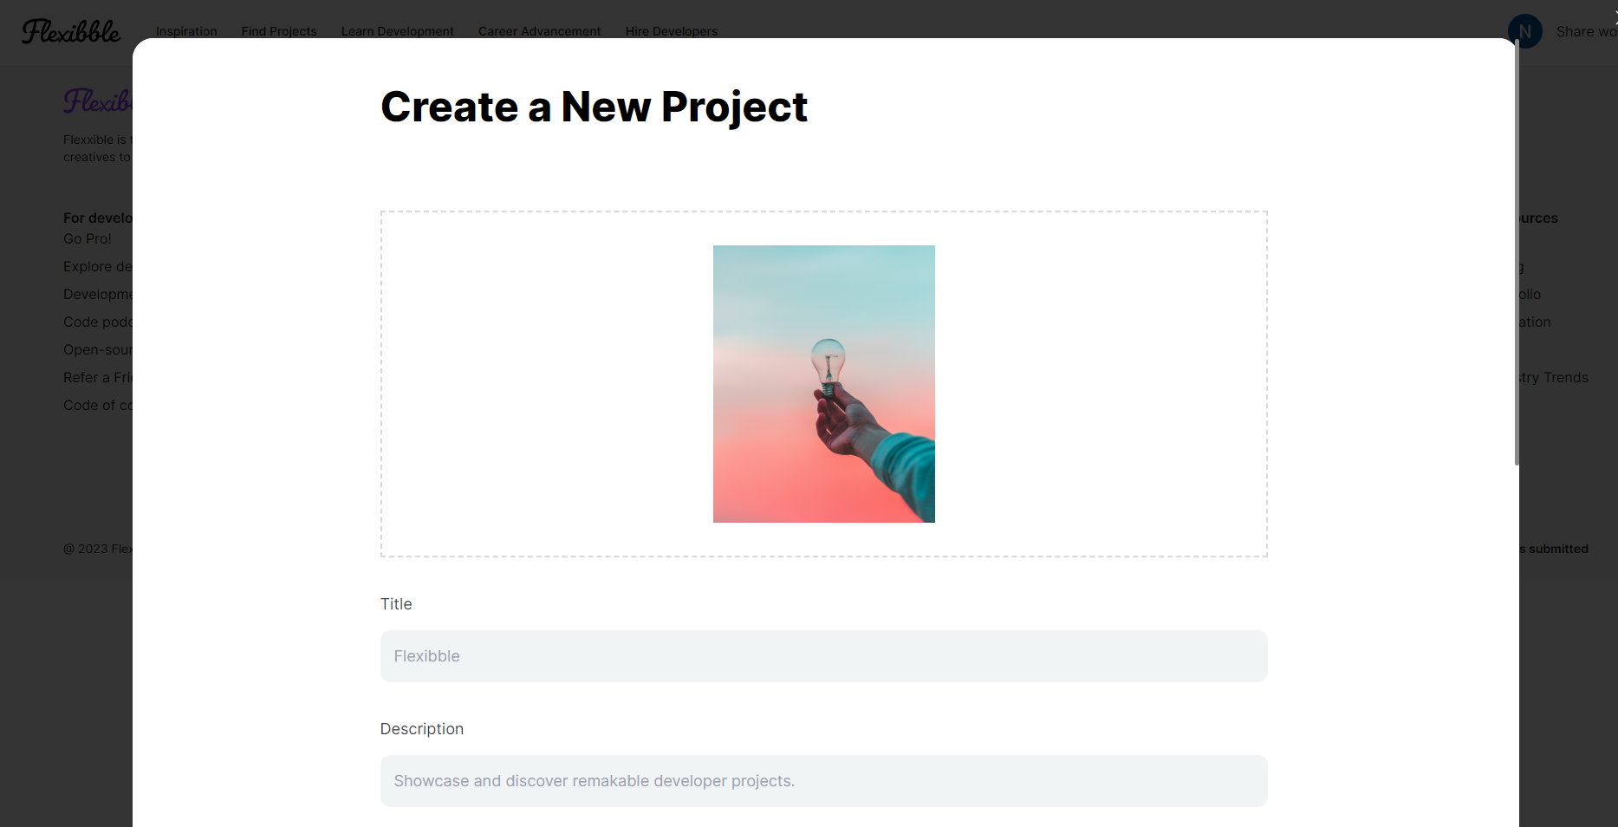Focus the Title input field

pos(823,656)
